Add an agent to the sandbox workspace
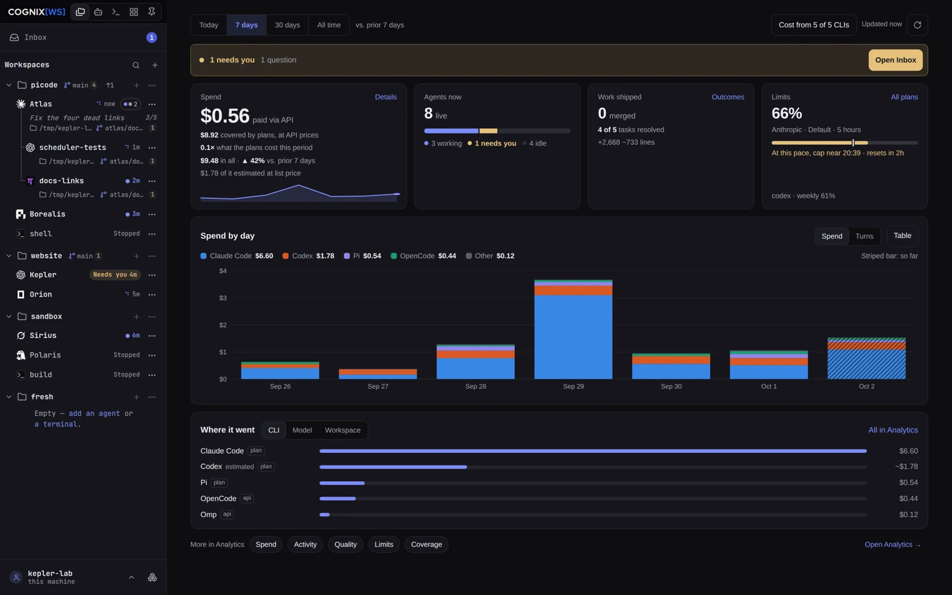Image resolution: width=952 pixels, height=595 pixels. (x=136, y=317)
